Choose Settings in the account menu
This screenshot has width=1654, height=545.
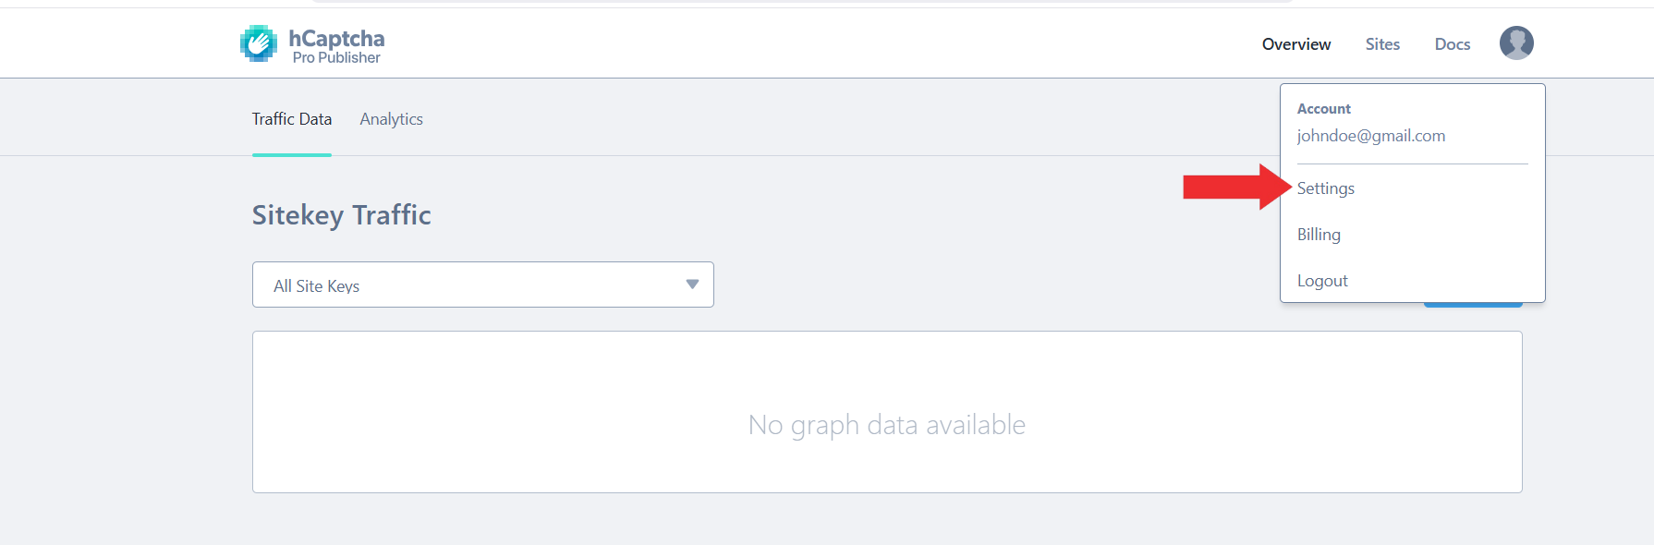coord(1326,188)
